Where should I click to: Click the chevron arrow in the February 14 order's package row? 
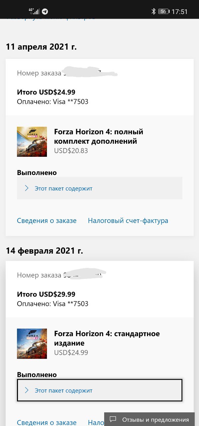(27, 390)
